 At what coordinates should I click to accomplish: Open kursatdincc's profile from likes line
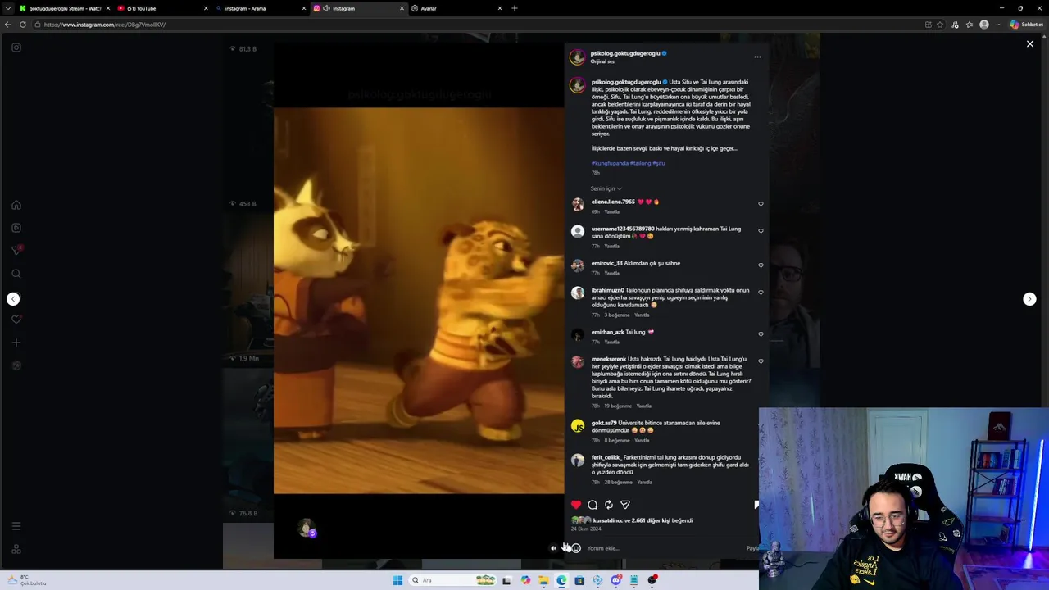[x=608, y=520]
